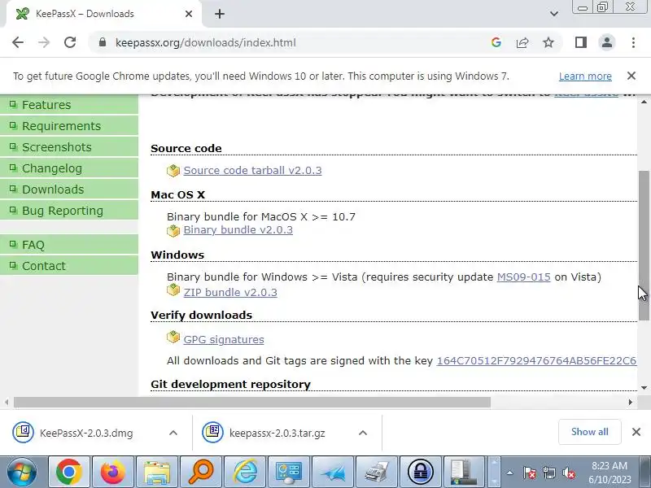The height and width of the screenshot is (488, 651).
Task: Open Contact in the sidebar
Action: [69, 266]
